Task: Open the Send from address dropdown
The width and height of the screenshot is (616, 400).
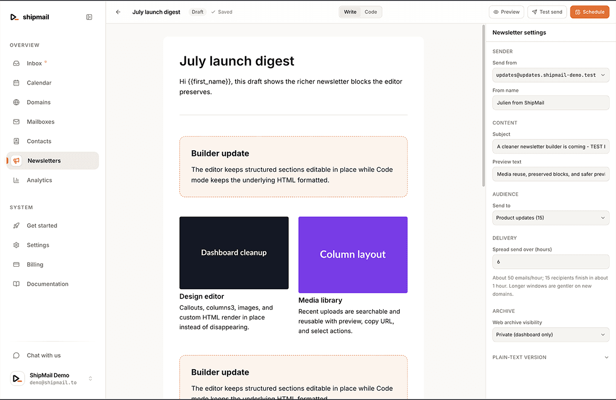Action: pyautogui.click(x=551, y=75)
